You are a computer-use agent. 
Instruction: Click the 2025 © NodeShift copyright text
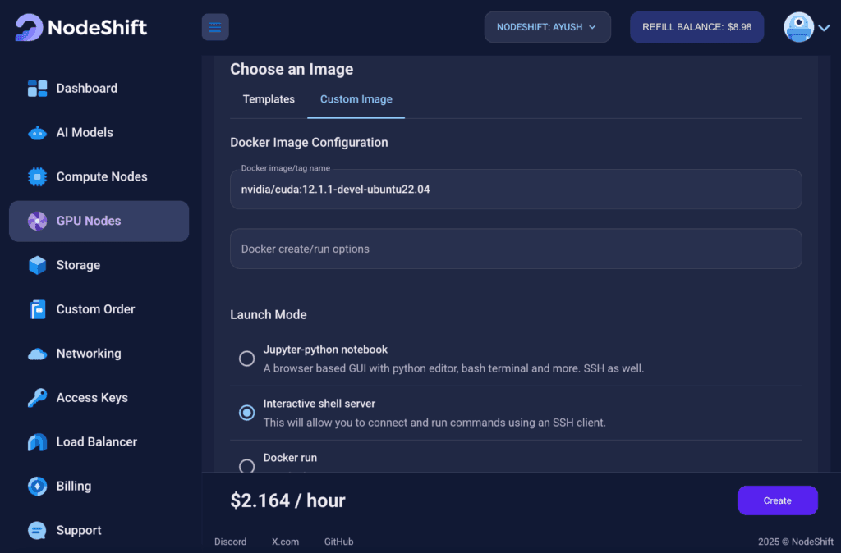point(795,542)
